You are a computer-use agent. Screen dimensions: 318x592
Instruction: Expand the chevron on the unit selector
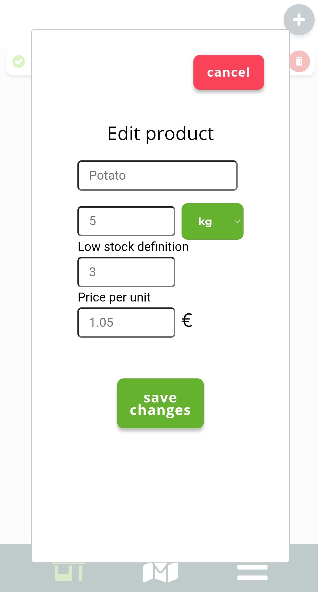237,221
